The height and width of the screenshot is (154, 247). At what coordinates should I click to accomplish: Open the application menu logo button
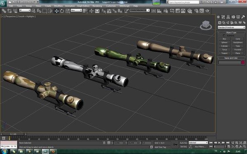tap(3, 3)
